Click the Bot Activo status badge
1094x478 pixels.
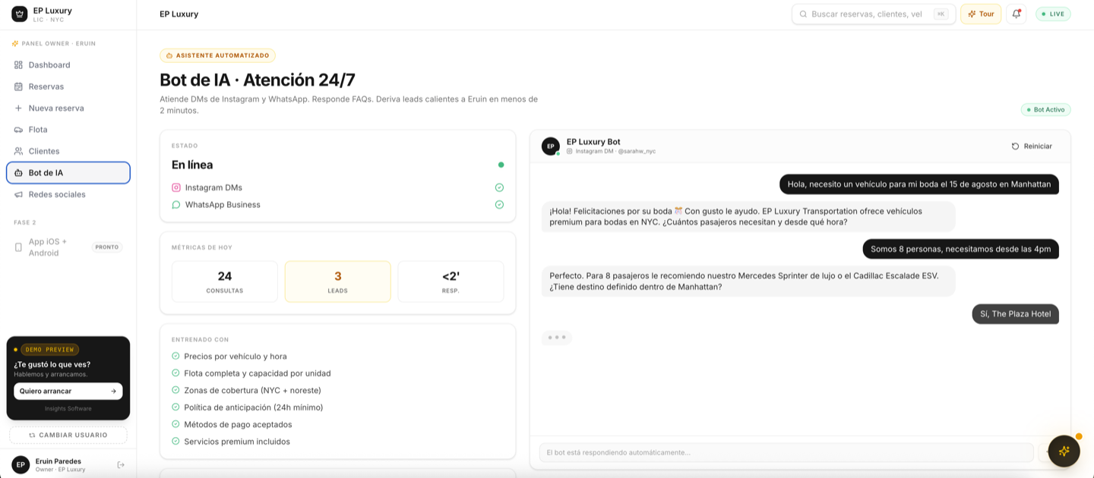1045,110
